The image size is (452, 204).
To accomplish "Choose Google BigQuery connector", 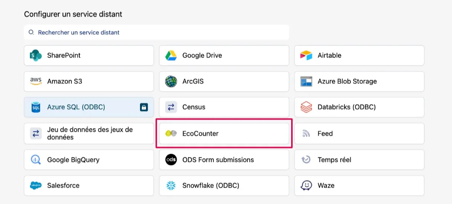I will 89,160.
